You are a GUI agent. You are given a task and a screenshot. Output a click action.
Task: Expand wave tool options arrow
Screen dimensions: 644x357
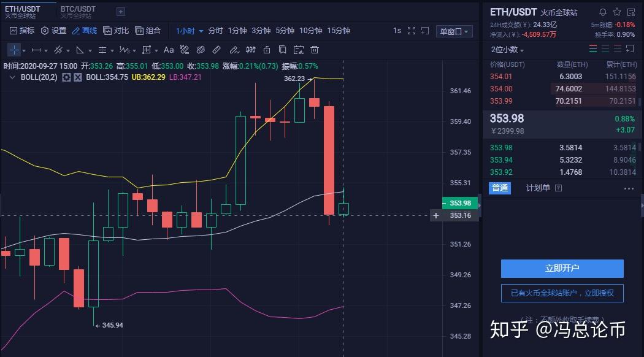point(134,51)
